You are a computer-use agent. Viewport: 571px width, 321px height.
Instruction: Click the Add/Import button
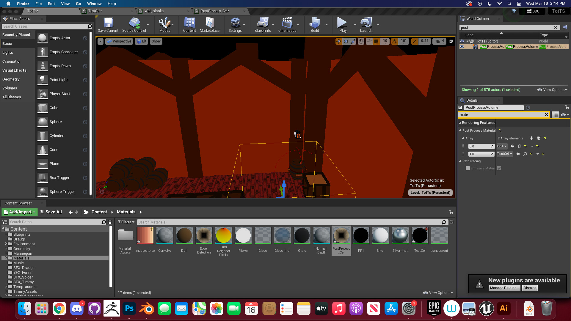click(x=20, y=212)
